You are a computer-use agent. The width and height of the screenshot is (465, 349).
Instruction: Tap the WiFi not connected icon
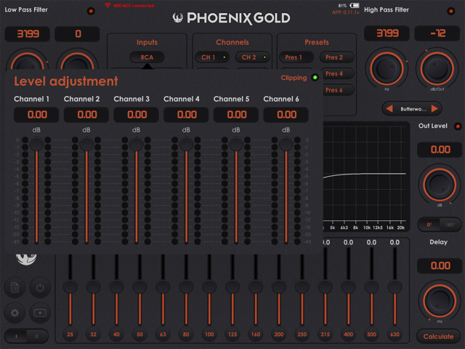pyautogui.click(x=108, y=5)
